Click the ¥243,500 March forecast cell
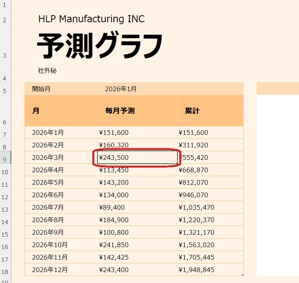Screen dimensions: 299x283 coord(137,157)
